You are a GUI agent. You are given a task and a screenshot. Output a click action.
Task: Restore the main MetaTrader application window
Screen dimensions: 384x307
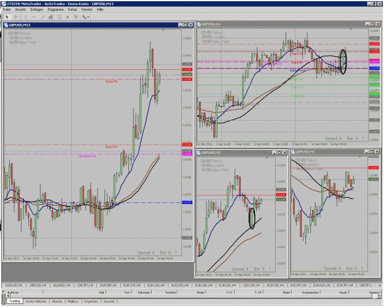point(374,4)
